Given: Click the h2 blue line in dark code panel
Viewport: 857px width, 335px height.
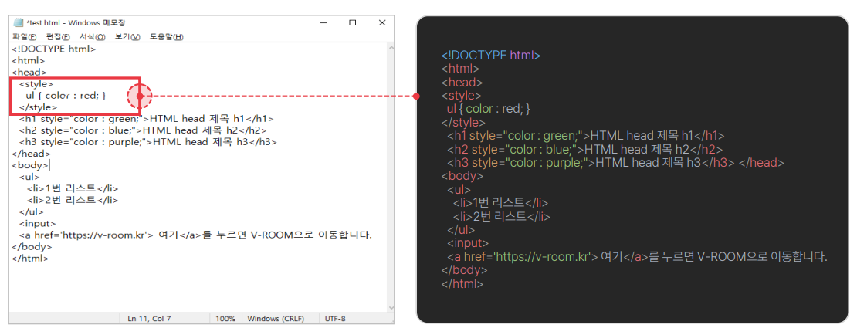Looking at the screenshot, I should (584, 150).
